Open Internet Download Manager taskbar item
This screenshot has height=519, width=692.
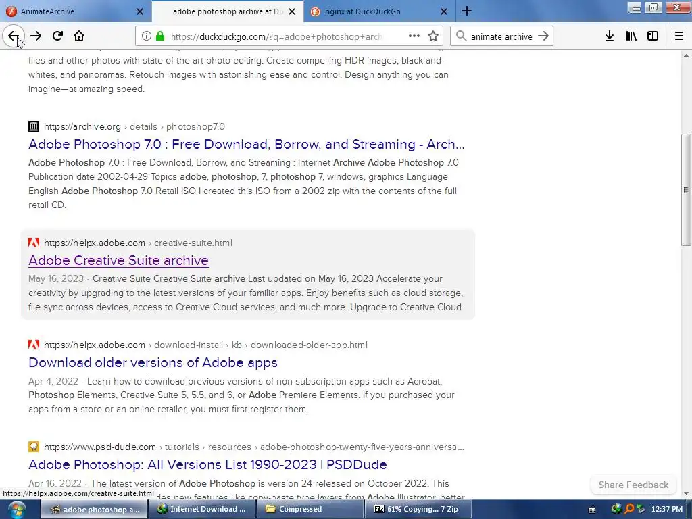tap(201, 510)
